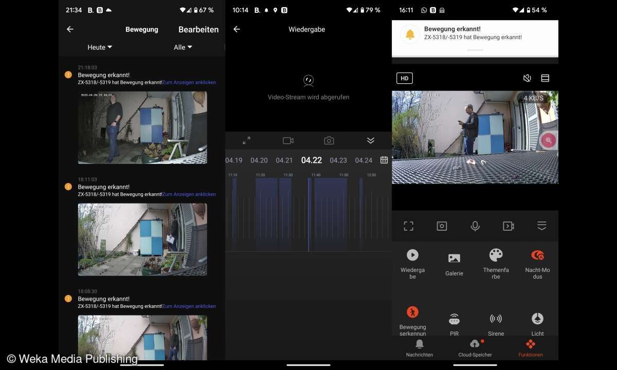Viewport: 617px width, 370px height.
Task: Go back from the Wiedergabe screen
Action: coord(237,29)
